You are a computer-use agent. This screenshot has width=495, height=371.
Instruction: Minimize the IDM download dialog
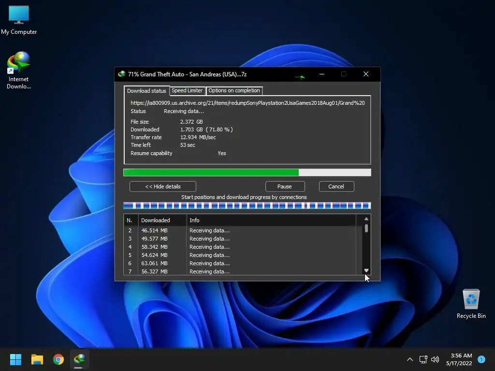[322, 74]
